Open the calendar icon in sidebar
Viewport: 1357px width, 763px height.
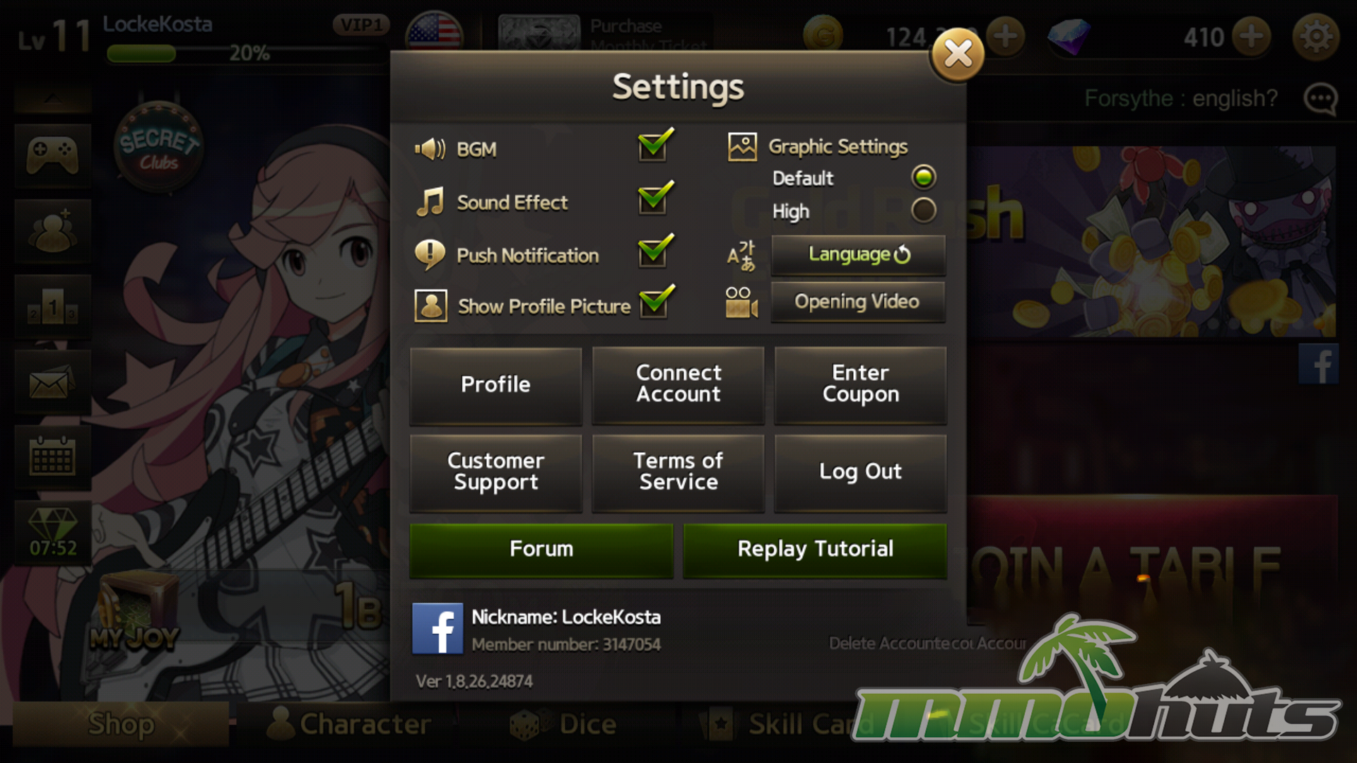tap(52, 458)
